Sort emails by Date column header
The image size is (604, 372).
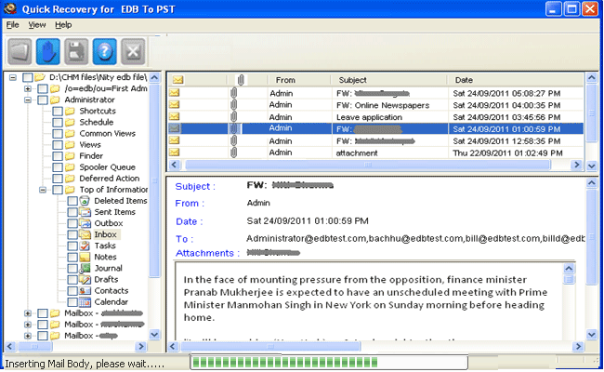point(516,80)
